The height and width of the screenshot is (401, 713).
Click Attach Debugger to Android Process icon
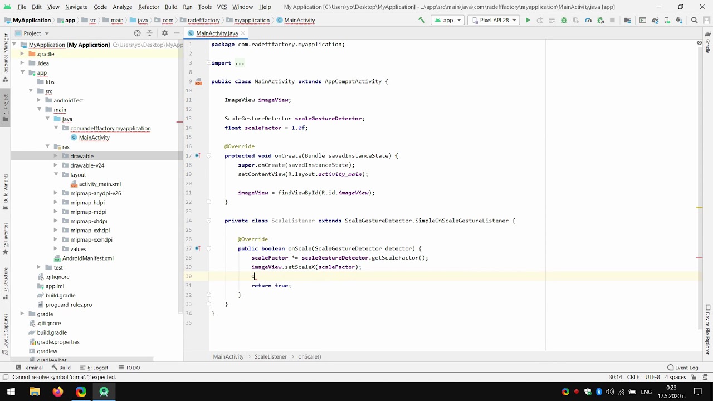(x=600, y=20)
